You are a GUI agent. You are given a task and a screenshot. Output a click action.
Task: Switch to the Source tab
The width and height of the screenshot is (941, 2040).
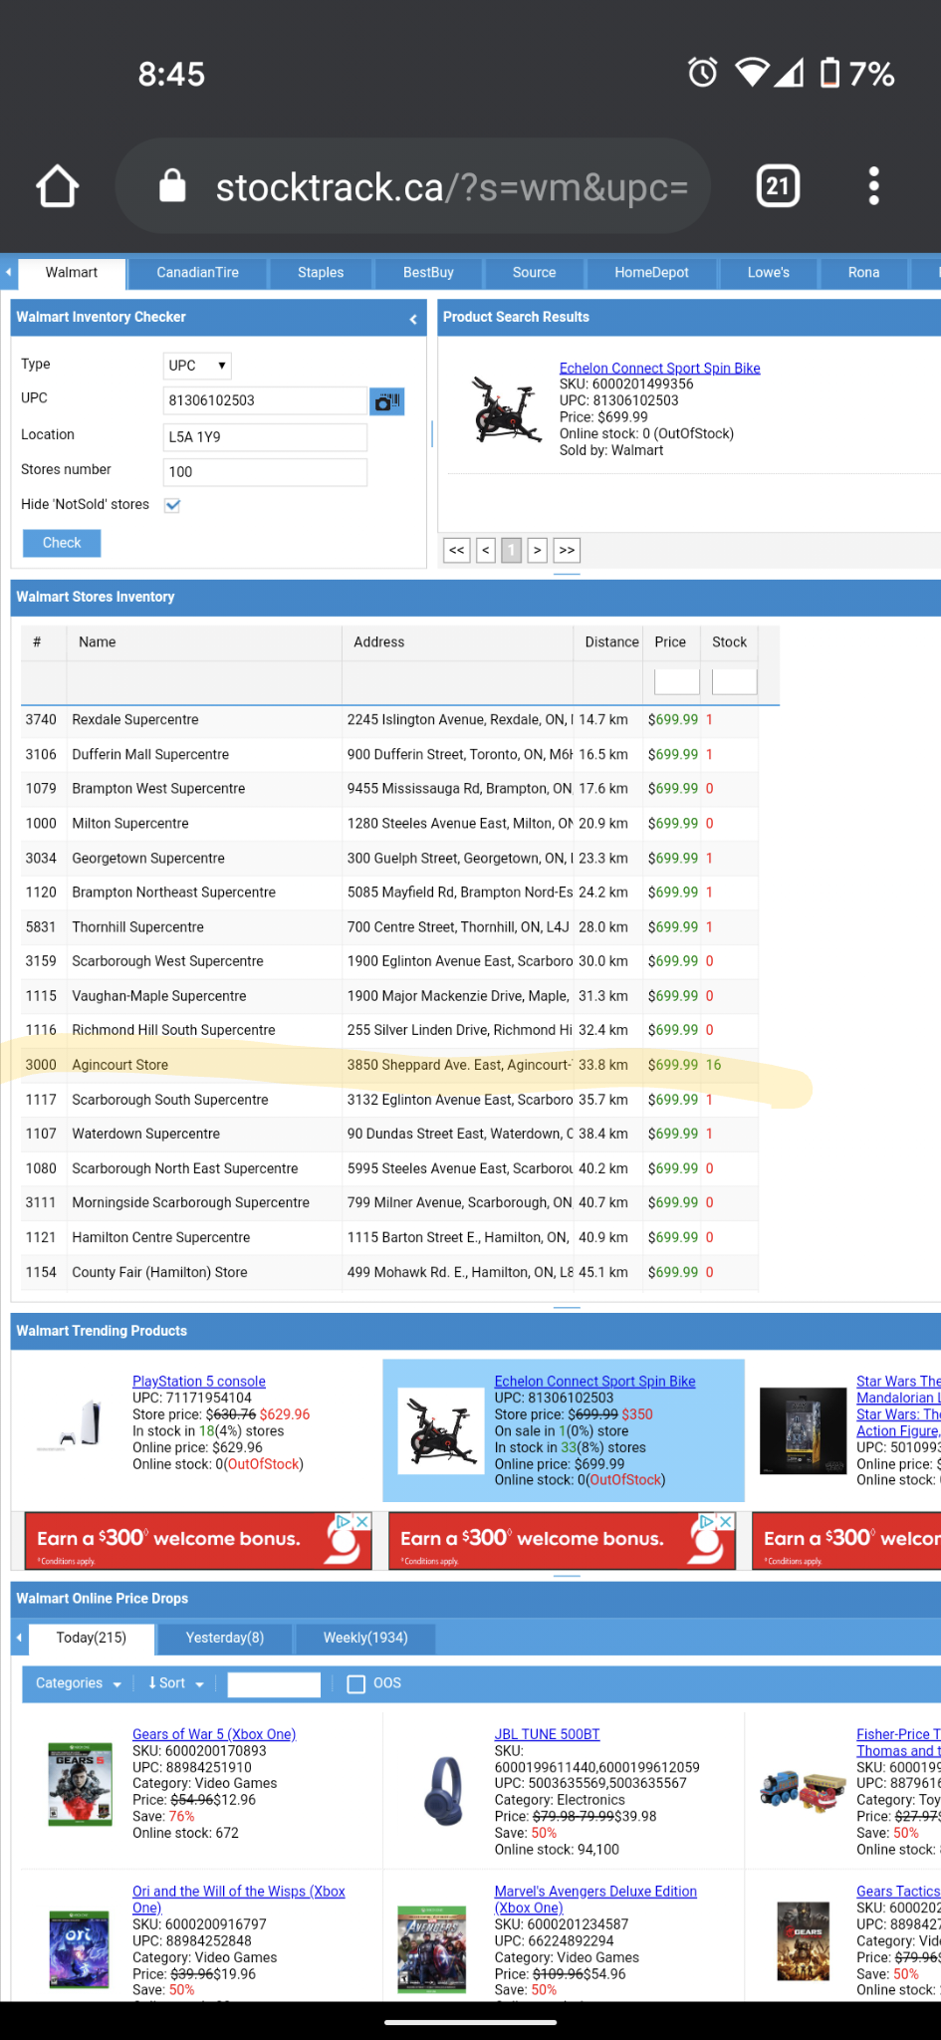535,273
